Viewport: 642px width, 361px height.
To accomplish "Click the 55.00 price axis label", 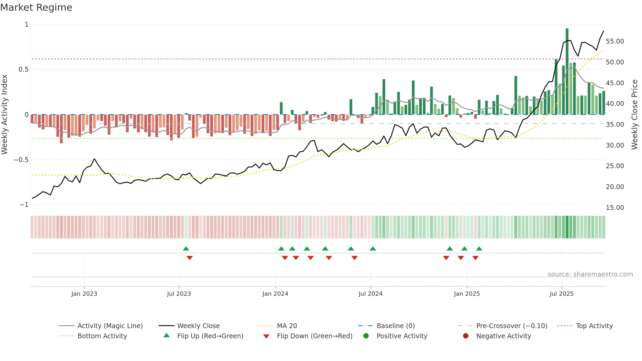I will pos(615,41).
